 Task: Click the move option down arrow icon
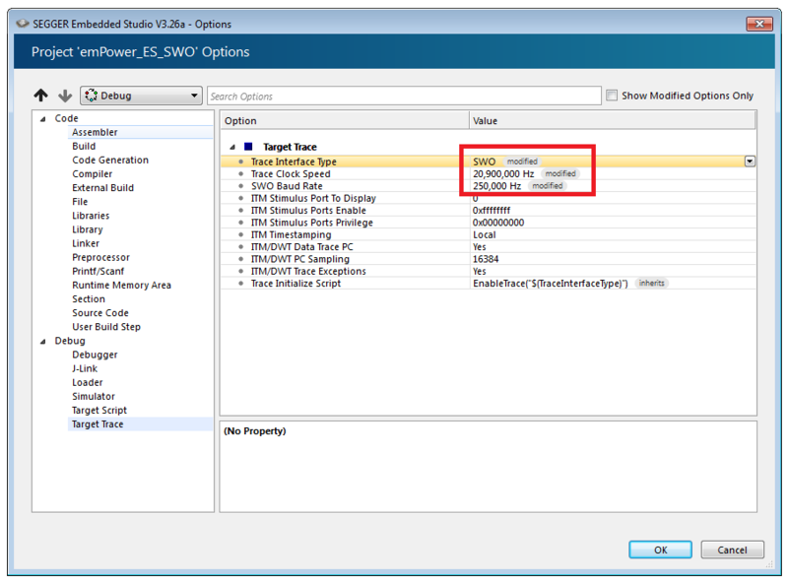click(65, 96)
